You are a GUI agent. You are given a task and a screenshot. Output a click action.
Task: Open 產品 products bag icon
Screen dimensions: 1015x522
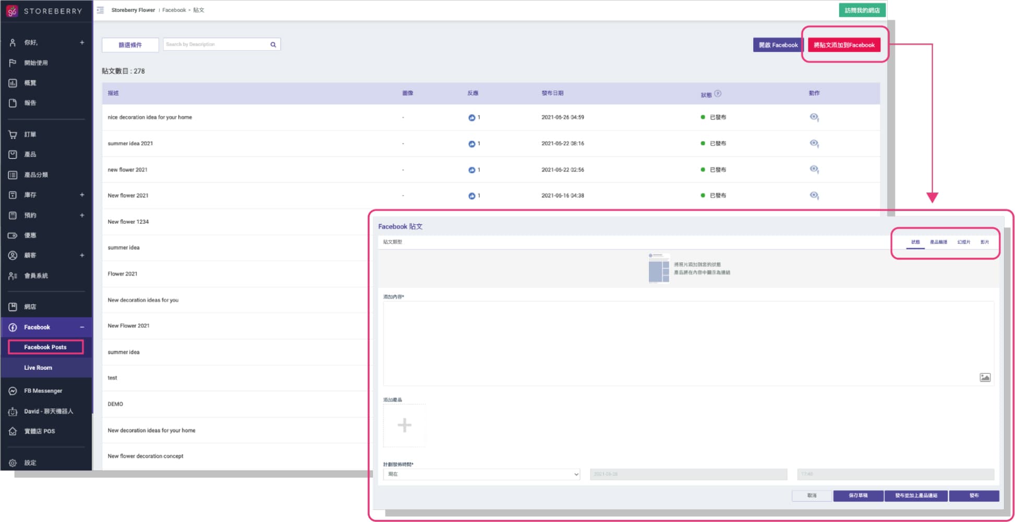click(x=13, y=154)
